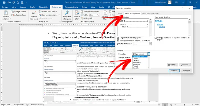Image resolution: width=200 pixels, height=106 pixels.
Task: Switch to the Diseño ribbon tab
Action: coord(32,7)
